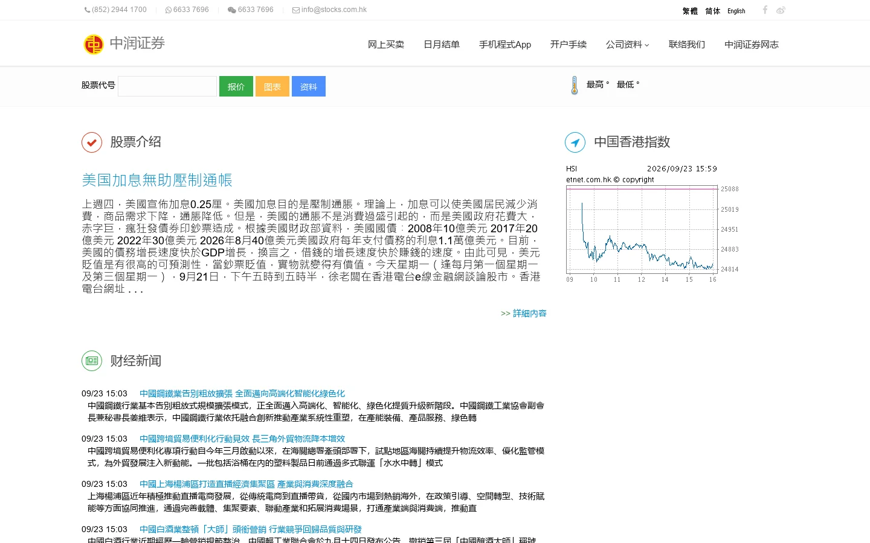The image size is (870, 543).
Task: Click the info@stocks.com.hk email address
Action: click(x=334, y=10)
